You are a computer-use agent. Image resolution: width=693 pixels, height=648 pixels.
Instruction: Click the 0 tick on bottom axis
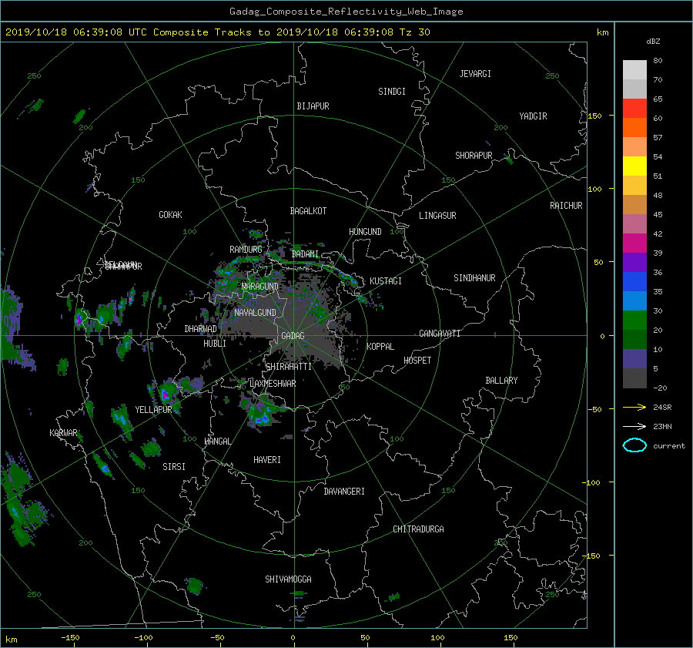(293, 638)
